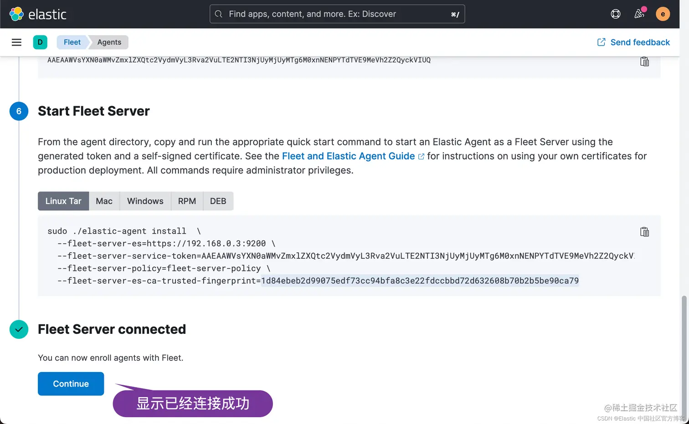Image resolution: width=689 pixels, height=424 pixels.
Task: Open the Elastic home logo
Action: 38,14
